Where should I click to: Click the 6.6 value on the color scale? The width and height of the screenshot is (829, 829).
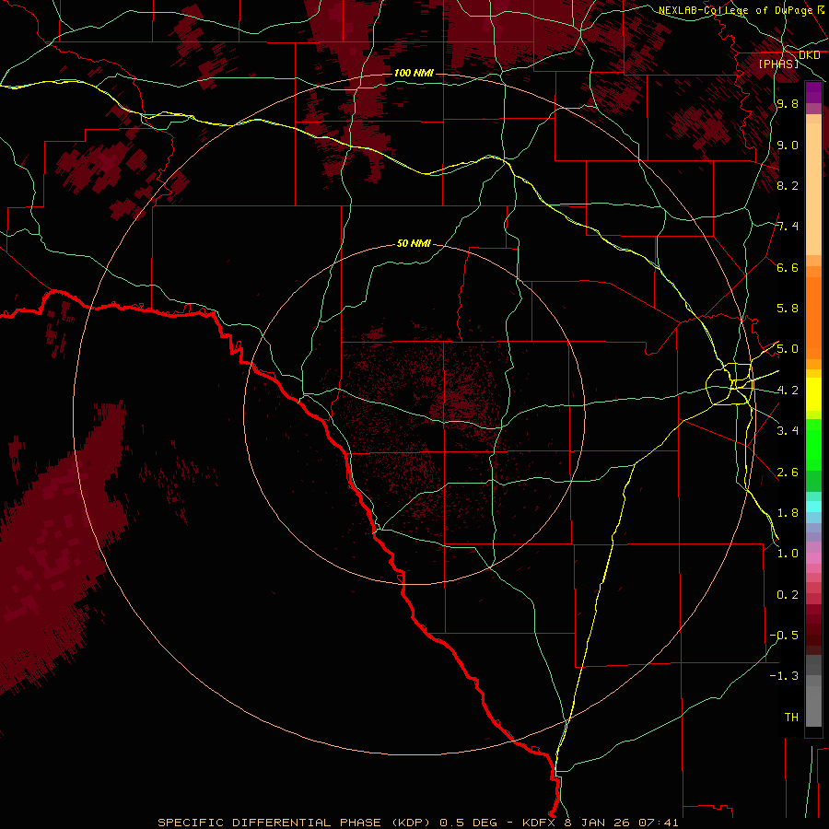click(x=788, y=267)
